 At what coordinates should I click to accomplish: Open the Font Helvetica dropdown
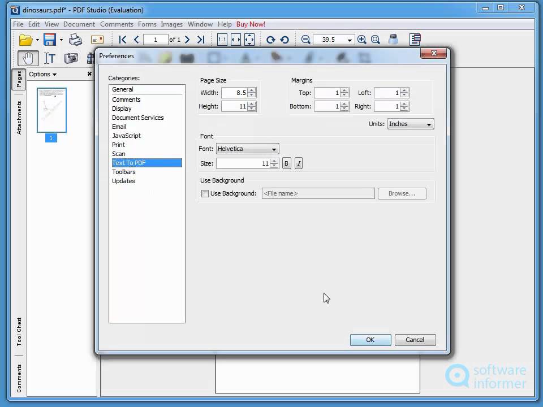(x=248, y=149)
